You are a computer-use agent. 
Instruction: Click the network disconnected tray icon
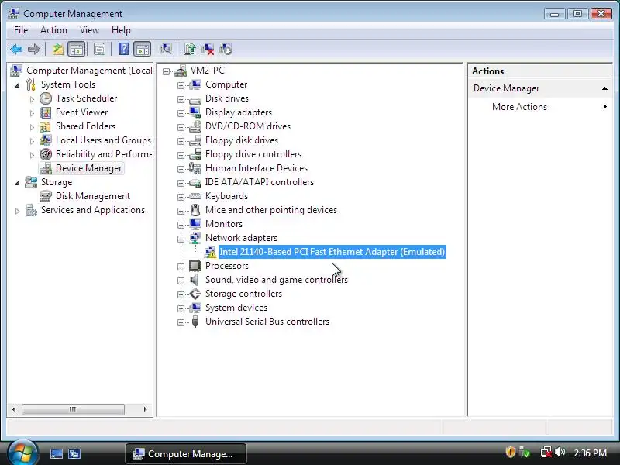(x=546, y=452)
